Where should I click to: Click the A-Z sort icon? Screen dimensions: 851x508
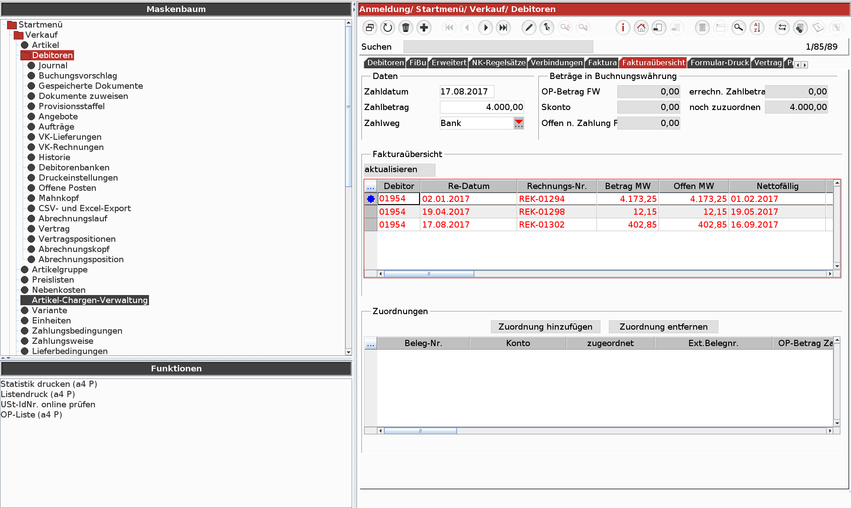tap(757, 28)
